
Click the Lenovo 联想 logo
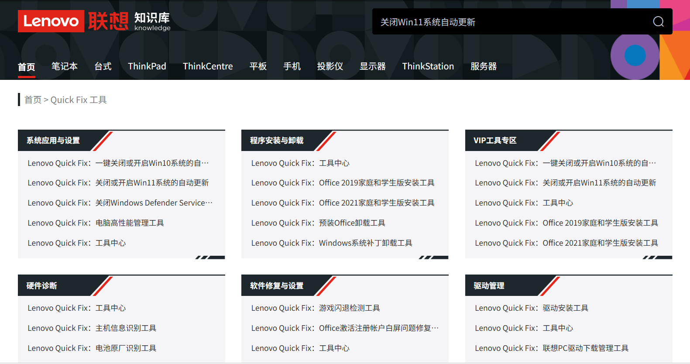pyautogui.click(x=73, y=21)
